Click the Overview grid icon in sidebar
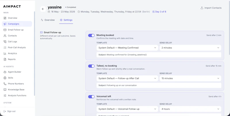The height and width of the screenshot is (116, 230). pyautogui.click(x=5, y=18)
